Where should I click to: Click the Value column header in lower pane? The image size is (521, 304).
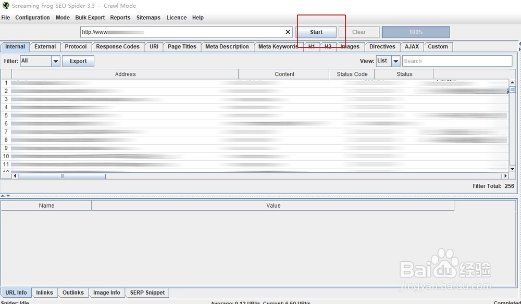273,206
